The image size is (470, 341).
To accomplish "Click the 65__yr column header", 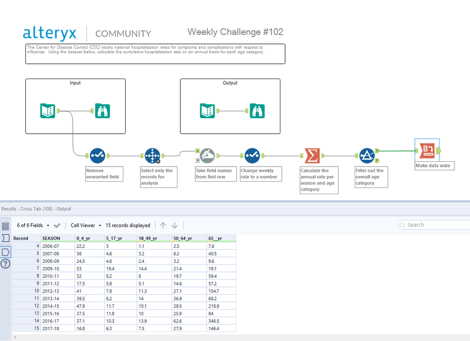I will coord(222,238).
